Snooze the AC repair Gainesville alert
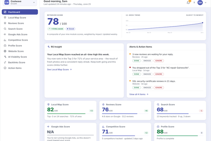211x141 pixels. point(147,74)
